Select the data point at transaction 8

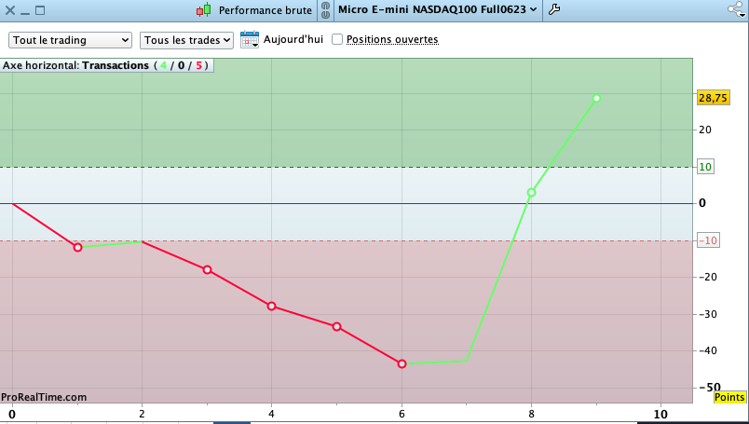[531, 193]
